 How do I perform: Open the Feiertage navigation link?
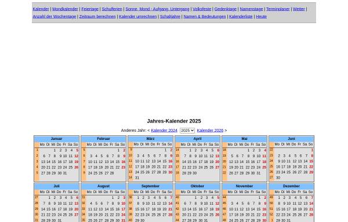[90, 9]
